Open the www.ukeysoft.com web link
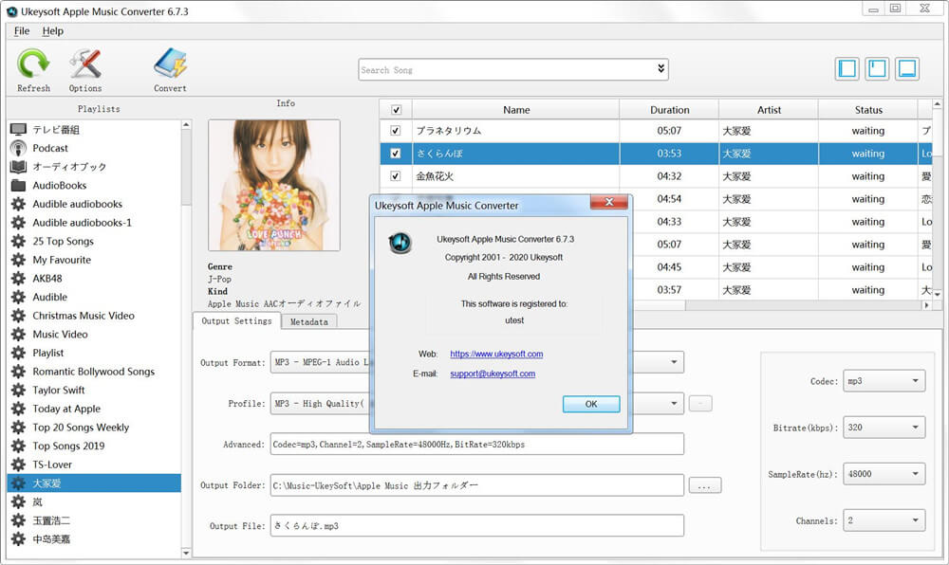Screen dimensions: 949x565 (496, 355)
